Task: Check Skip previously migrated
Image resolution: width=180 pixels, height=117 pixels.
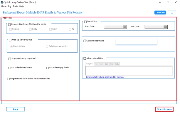Action: tap(10, 59)
